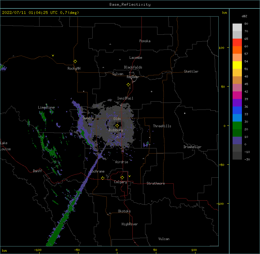
Task: Click the yellow diamond marker south of RedDeer
Action: 128,85
